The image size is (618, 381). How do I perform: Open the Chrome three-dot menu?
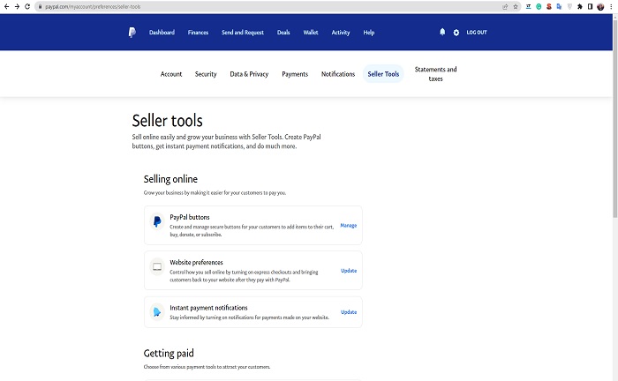pyautogui.click(x=611, y=7)
